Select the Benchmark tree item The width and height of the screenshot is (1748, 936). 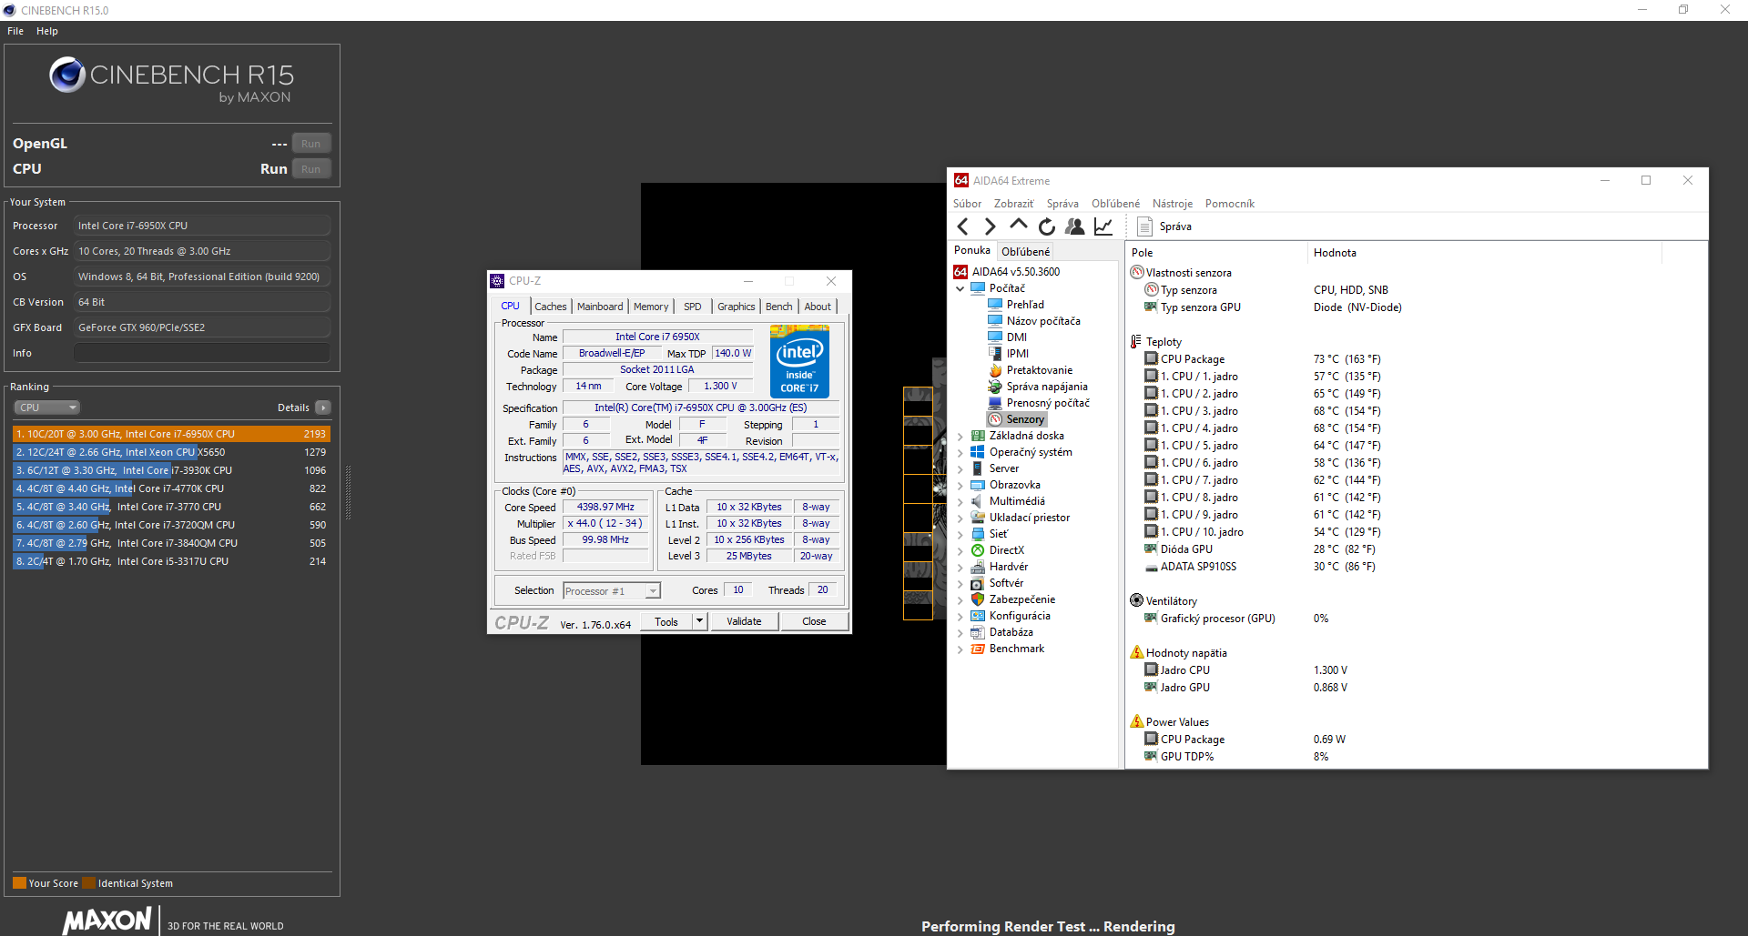[1016, 649]
